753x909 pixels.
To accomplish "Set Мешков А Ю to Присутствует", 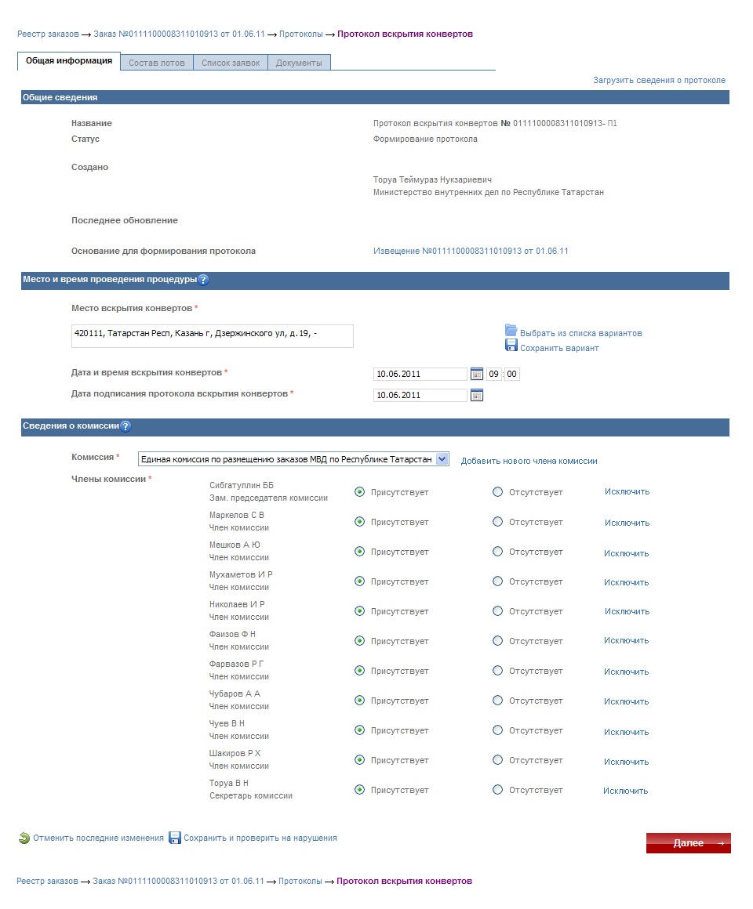I will 360,552.
